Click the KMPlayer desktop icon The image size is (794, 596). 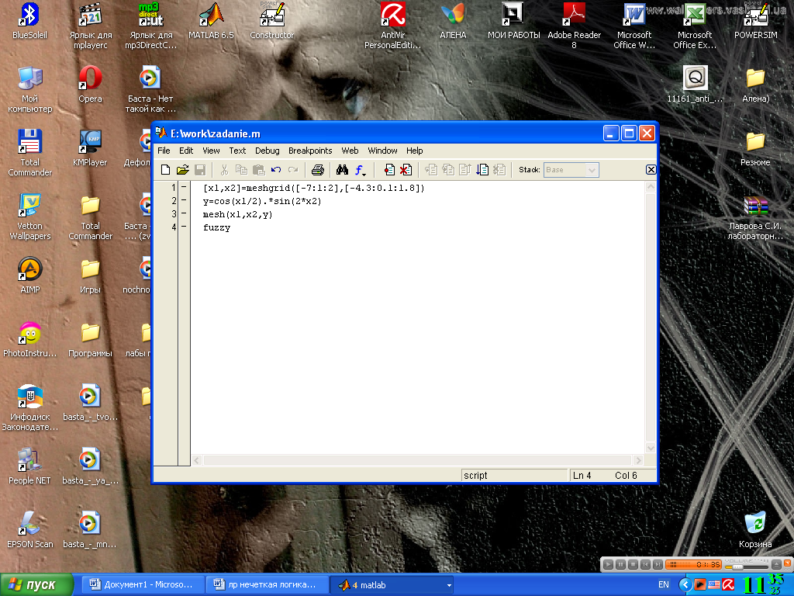90,148
